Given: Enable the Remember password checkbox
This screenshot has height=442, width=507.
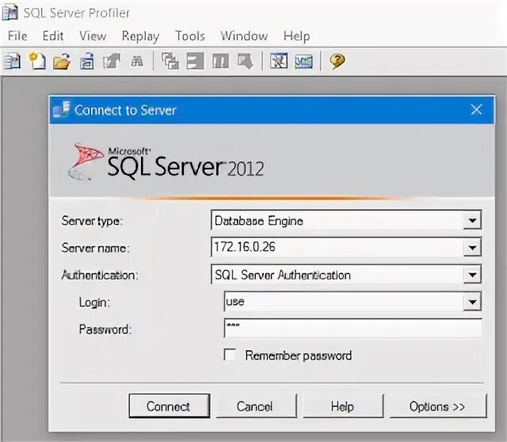Looking at the screenshot, I should 230,354.
